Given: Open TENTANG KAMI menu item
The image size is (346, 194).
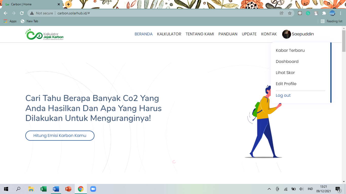Looking at the screenshot, I should pyautogui.click(x=200, y=34).
